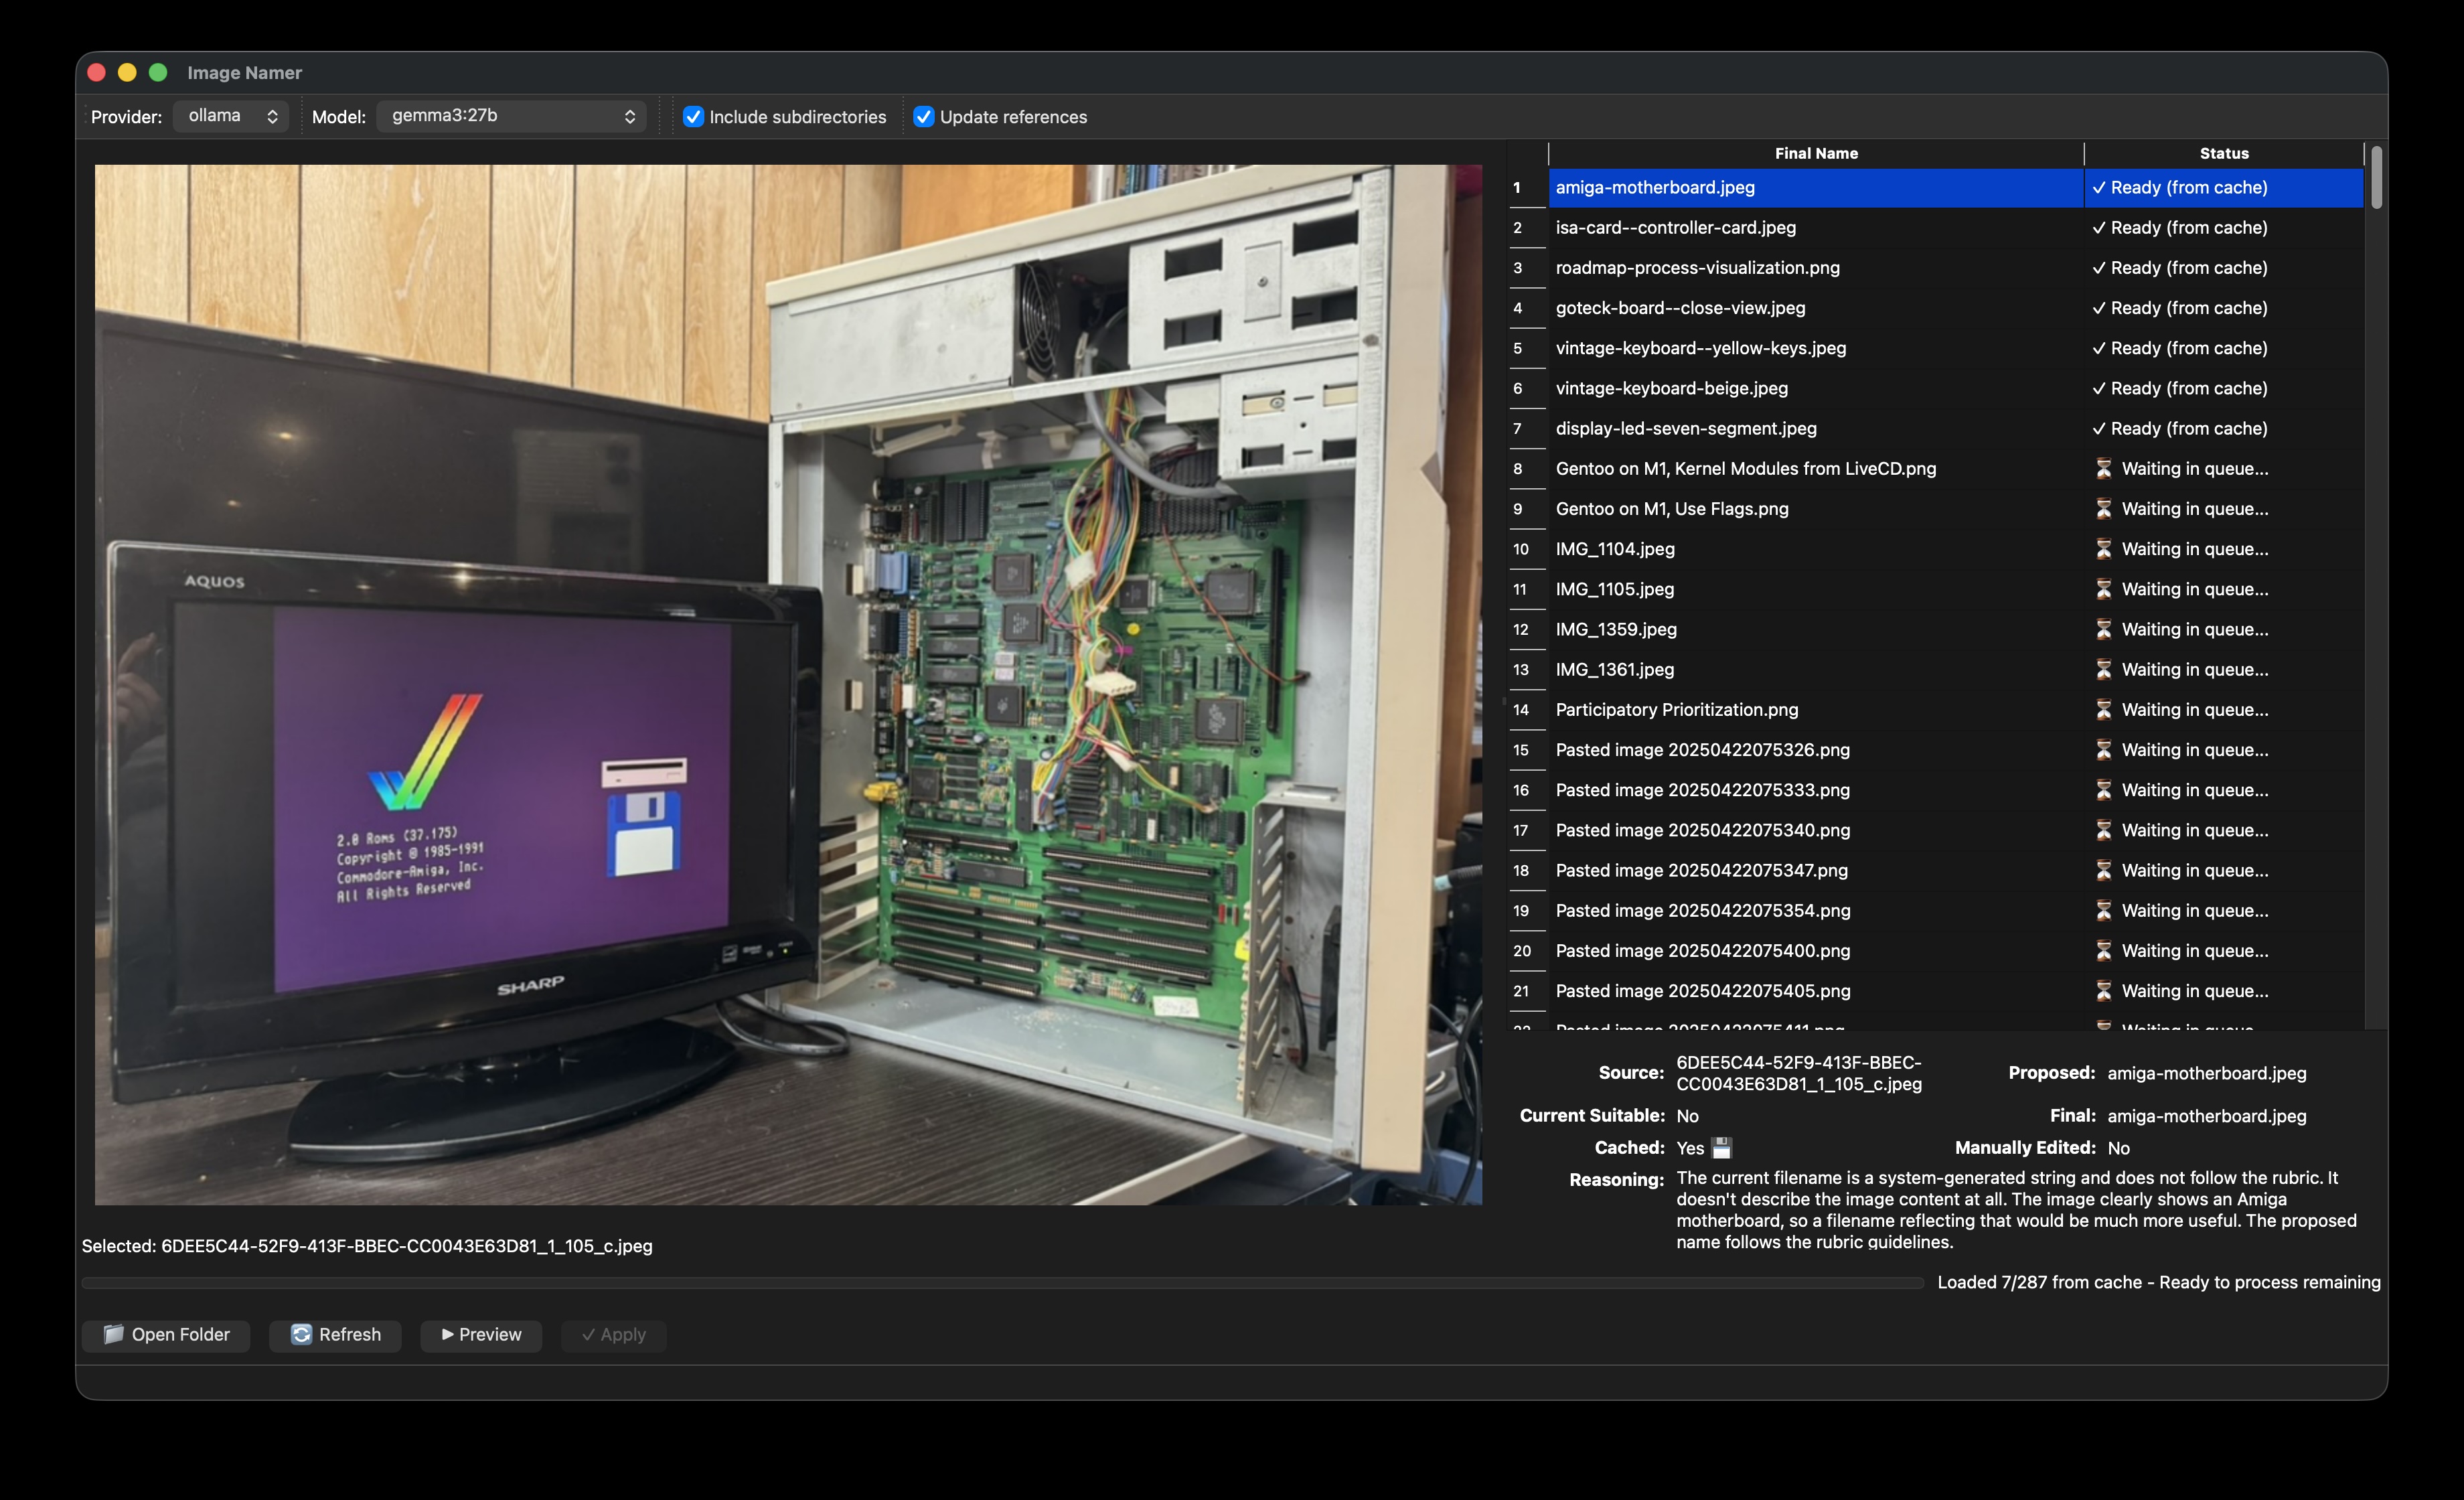This screenshot has width=2464, height=1500.
Task: Open the Provider dropdown showing ollama
Action: [x=231, y=116]
